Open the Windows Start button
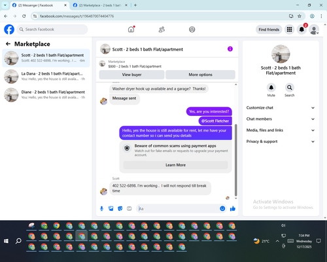 tap(6, 241)
